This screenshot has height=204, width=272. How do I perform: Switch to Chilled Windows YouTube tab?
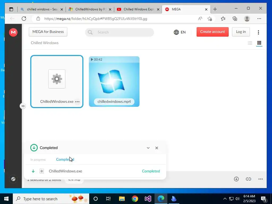pyautogui.click(x=138, y=9)
